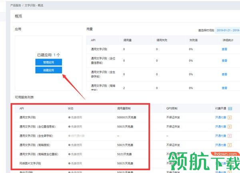
Task: Click the 用量 section heading
Action: 90,29
